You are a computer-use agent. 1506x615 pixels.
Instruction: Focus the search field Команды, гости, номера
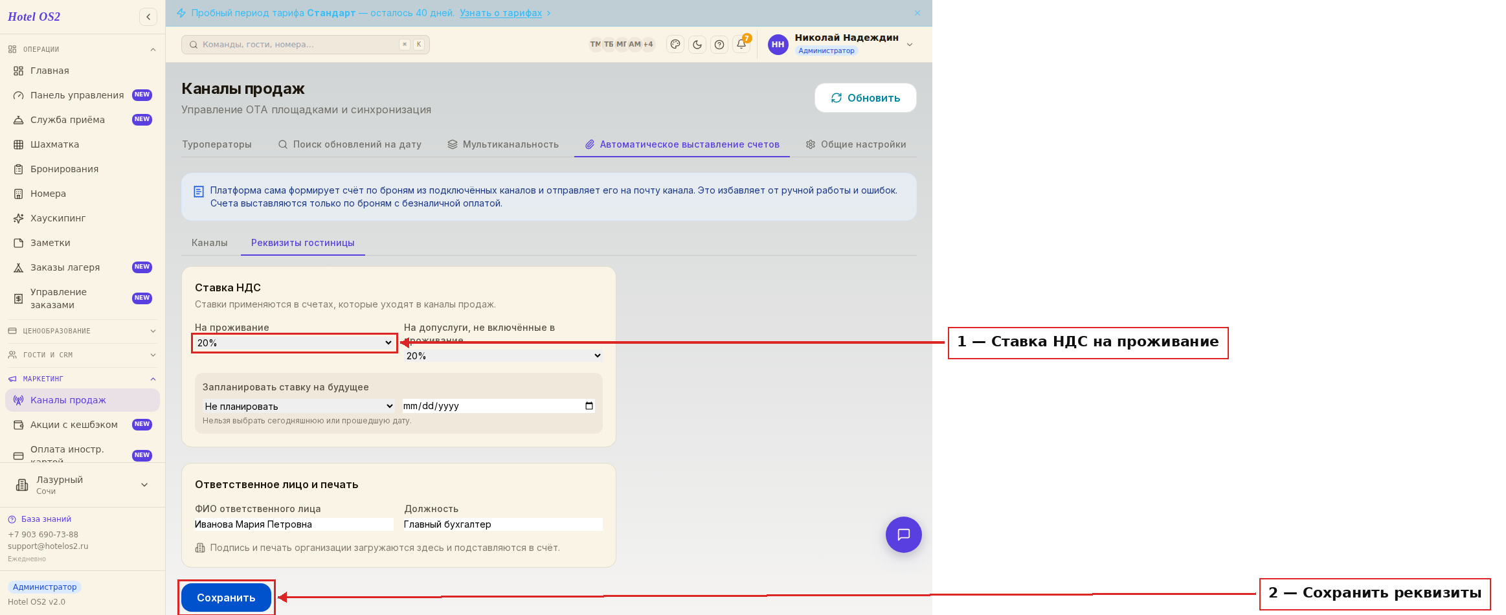pyautogui.click(x=306, y=45)
